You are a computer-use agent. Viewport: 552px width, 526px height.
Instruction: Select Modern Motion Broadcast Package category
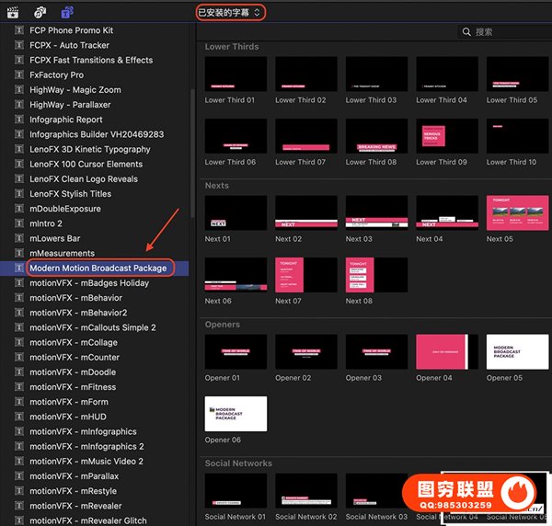point(98,268)
